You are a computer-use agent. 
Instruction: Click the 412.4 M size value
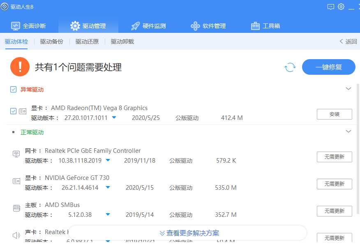tap(232, 118)
